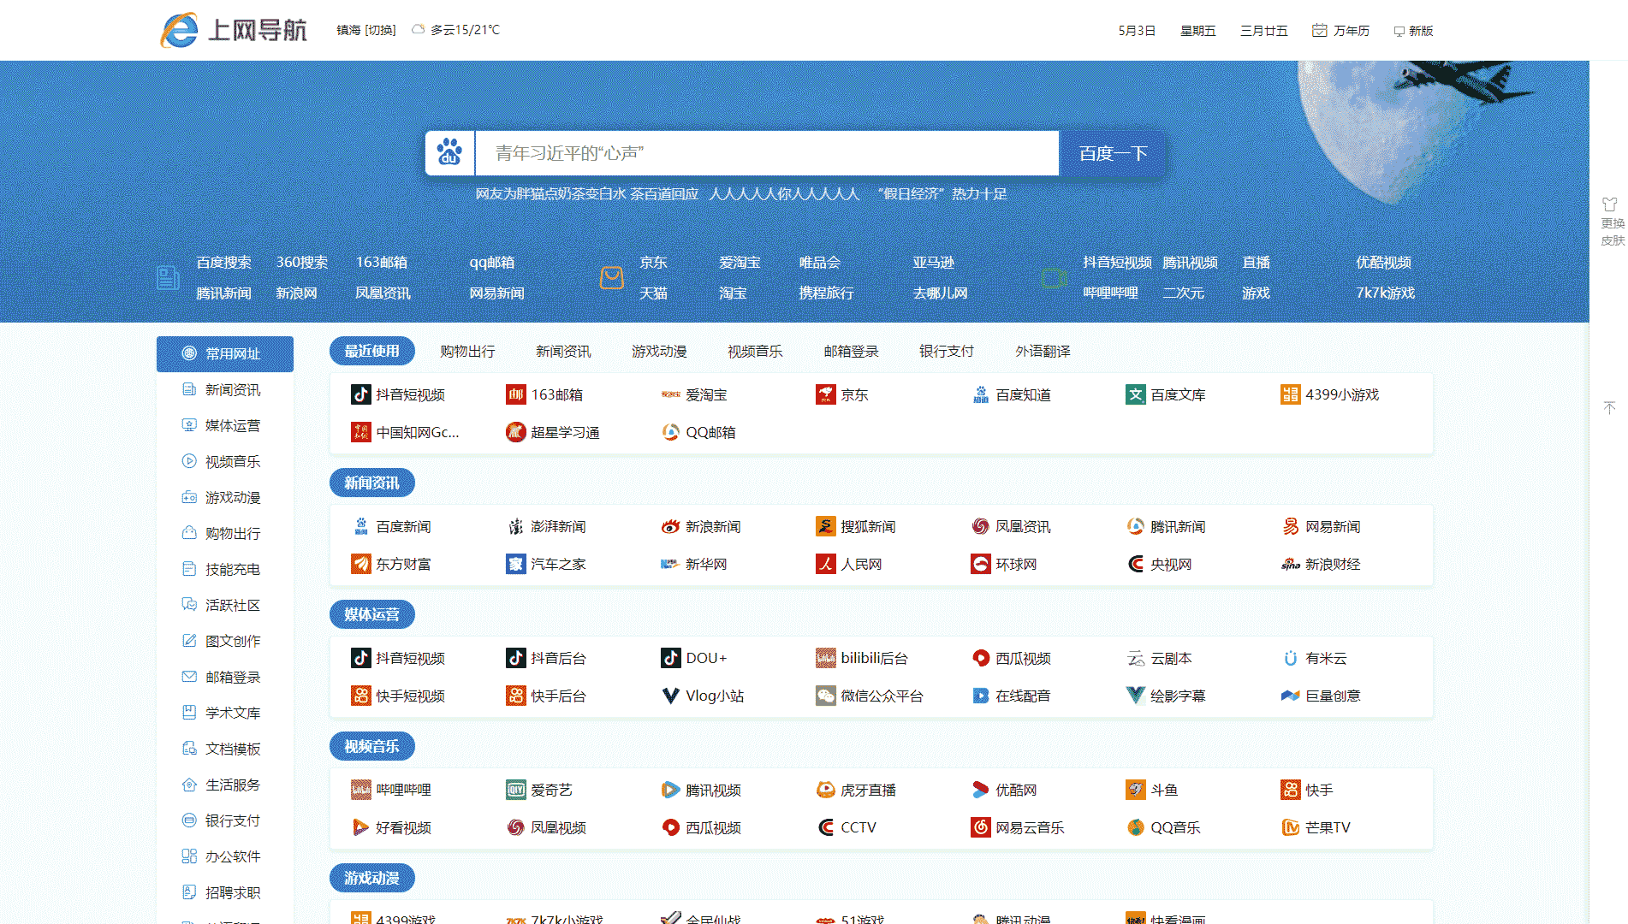This screenshot has width=1628, height=924.
Task: Click the 新闻资讯 section header button
Action: [371, 483]
